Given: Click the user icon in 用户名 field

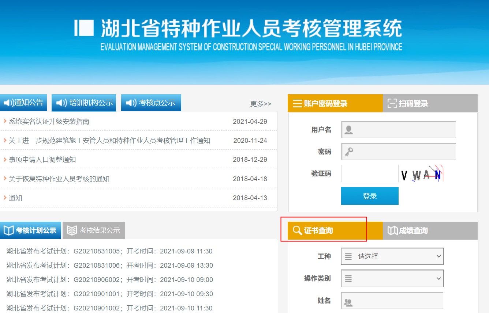Looking at the screenshot, I should tap(349, 130).
